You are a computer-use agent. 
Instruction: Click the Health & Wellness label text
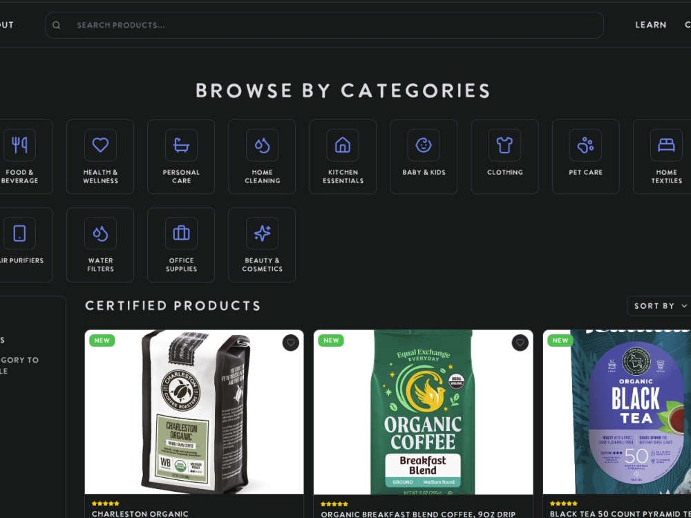point(100,176)
